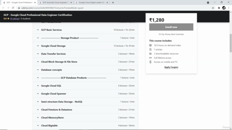232x130 pixels.
Task: Click the lock icon in address bar
Action: tap(19, 8)
